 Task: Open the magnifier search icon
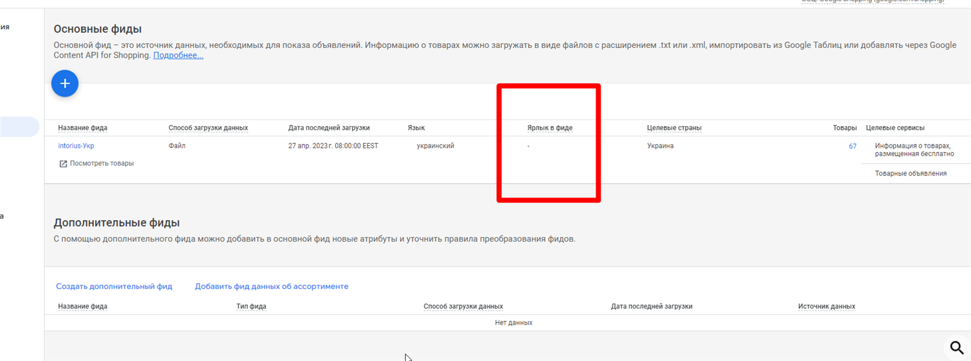pyautogui.click(x=957, y=347)
